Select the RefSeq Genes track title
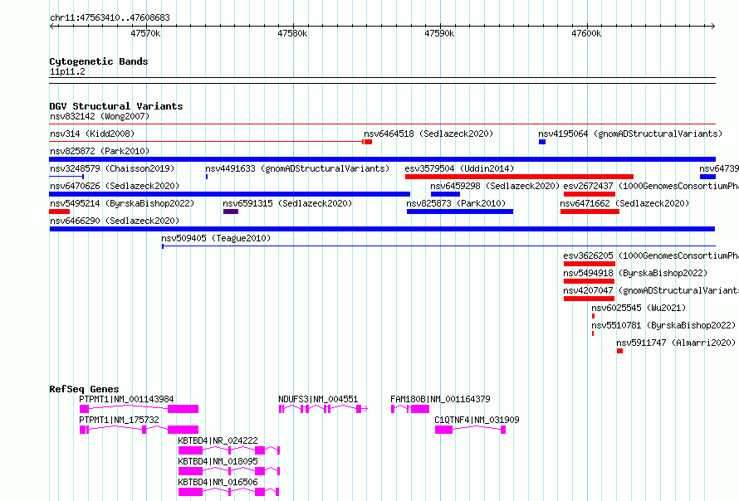 tap(84, 389)
